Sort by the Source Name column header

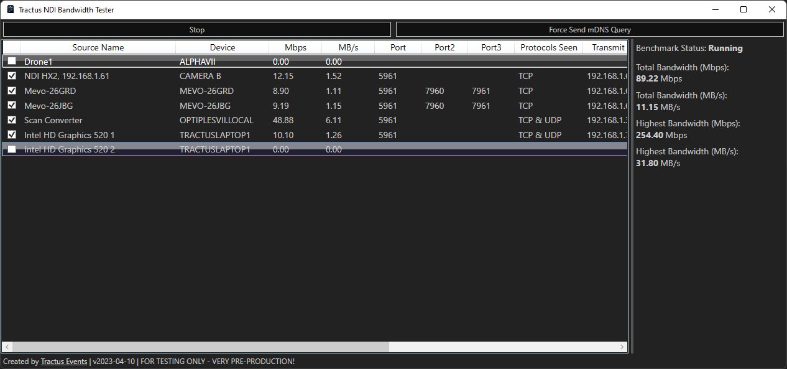click(98, 47)
